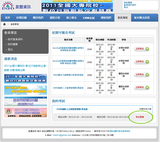Viewport: 160px width, 142px height.
Task: Open 修改會員資料 in sidebar
Action: pyautogui.click(x=15, y=39)
